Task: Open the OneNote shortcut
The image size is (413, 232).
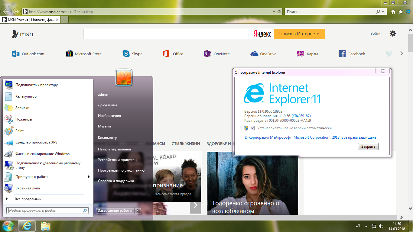Action: click(x=217, y=54)
